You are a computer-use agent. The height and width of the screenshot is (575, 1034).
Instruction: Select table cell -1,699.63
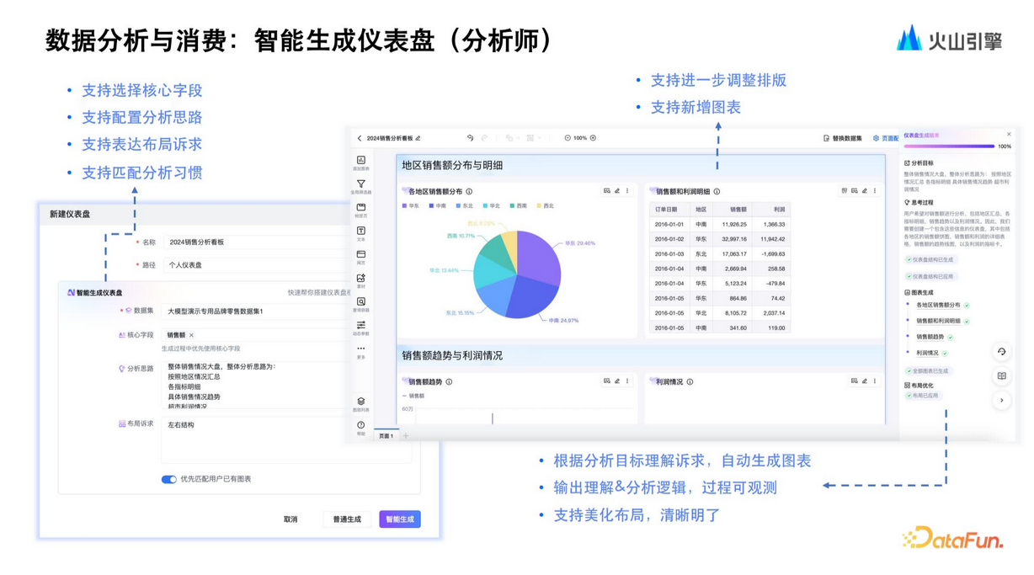772,253
